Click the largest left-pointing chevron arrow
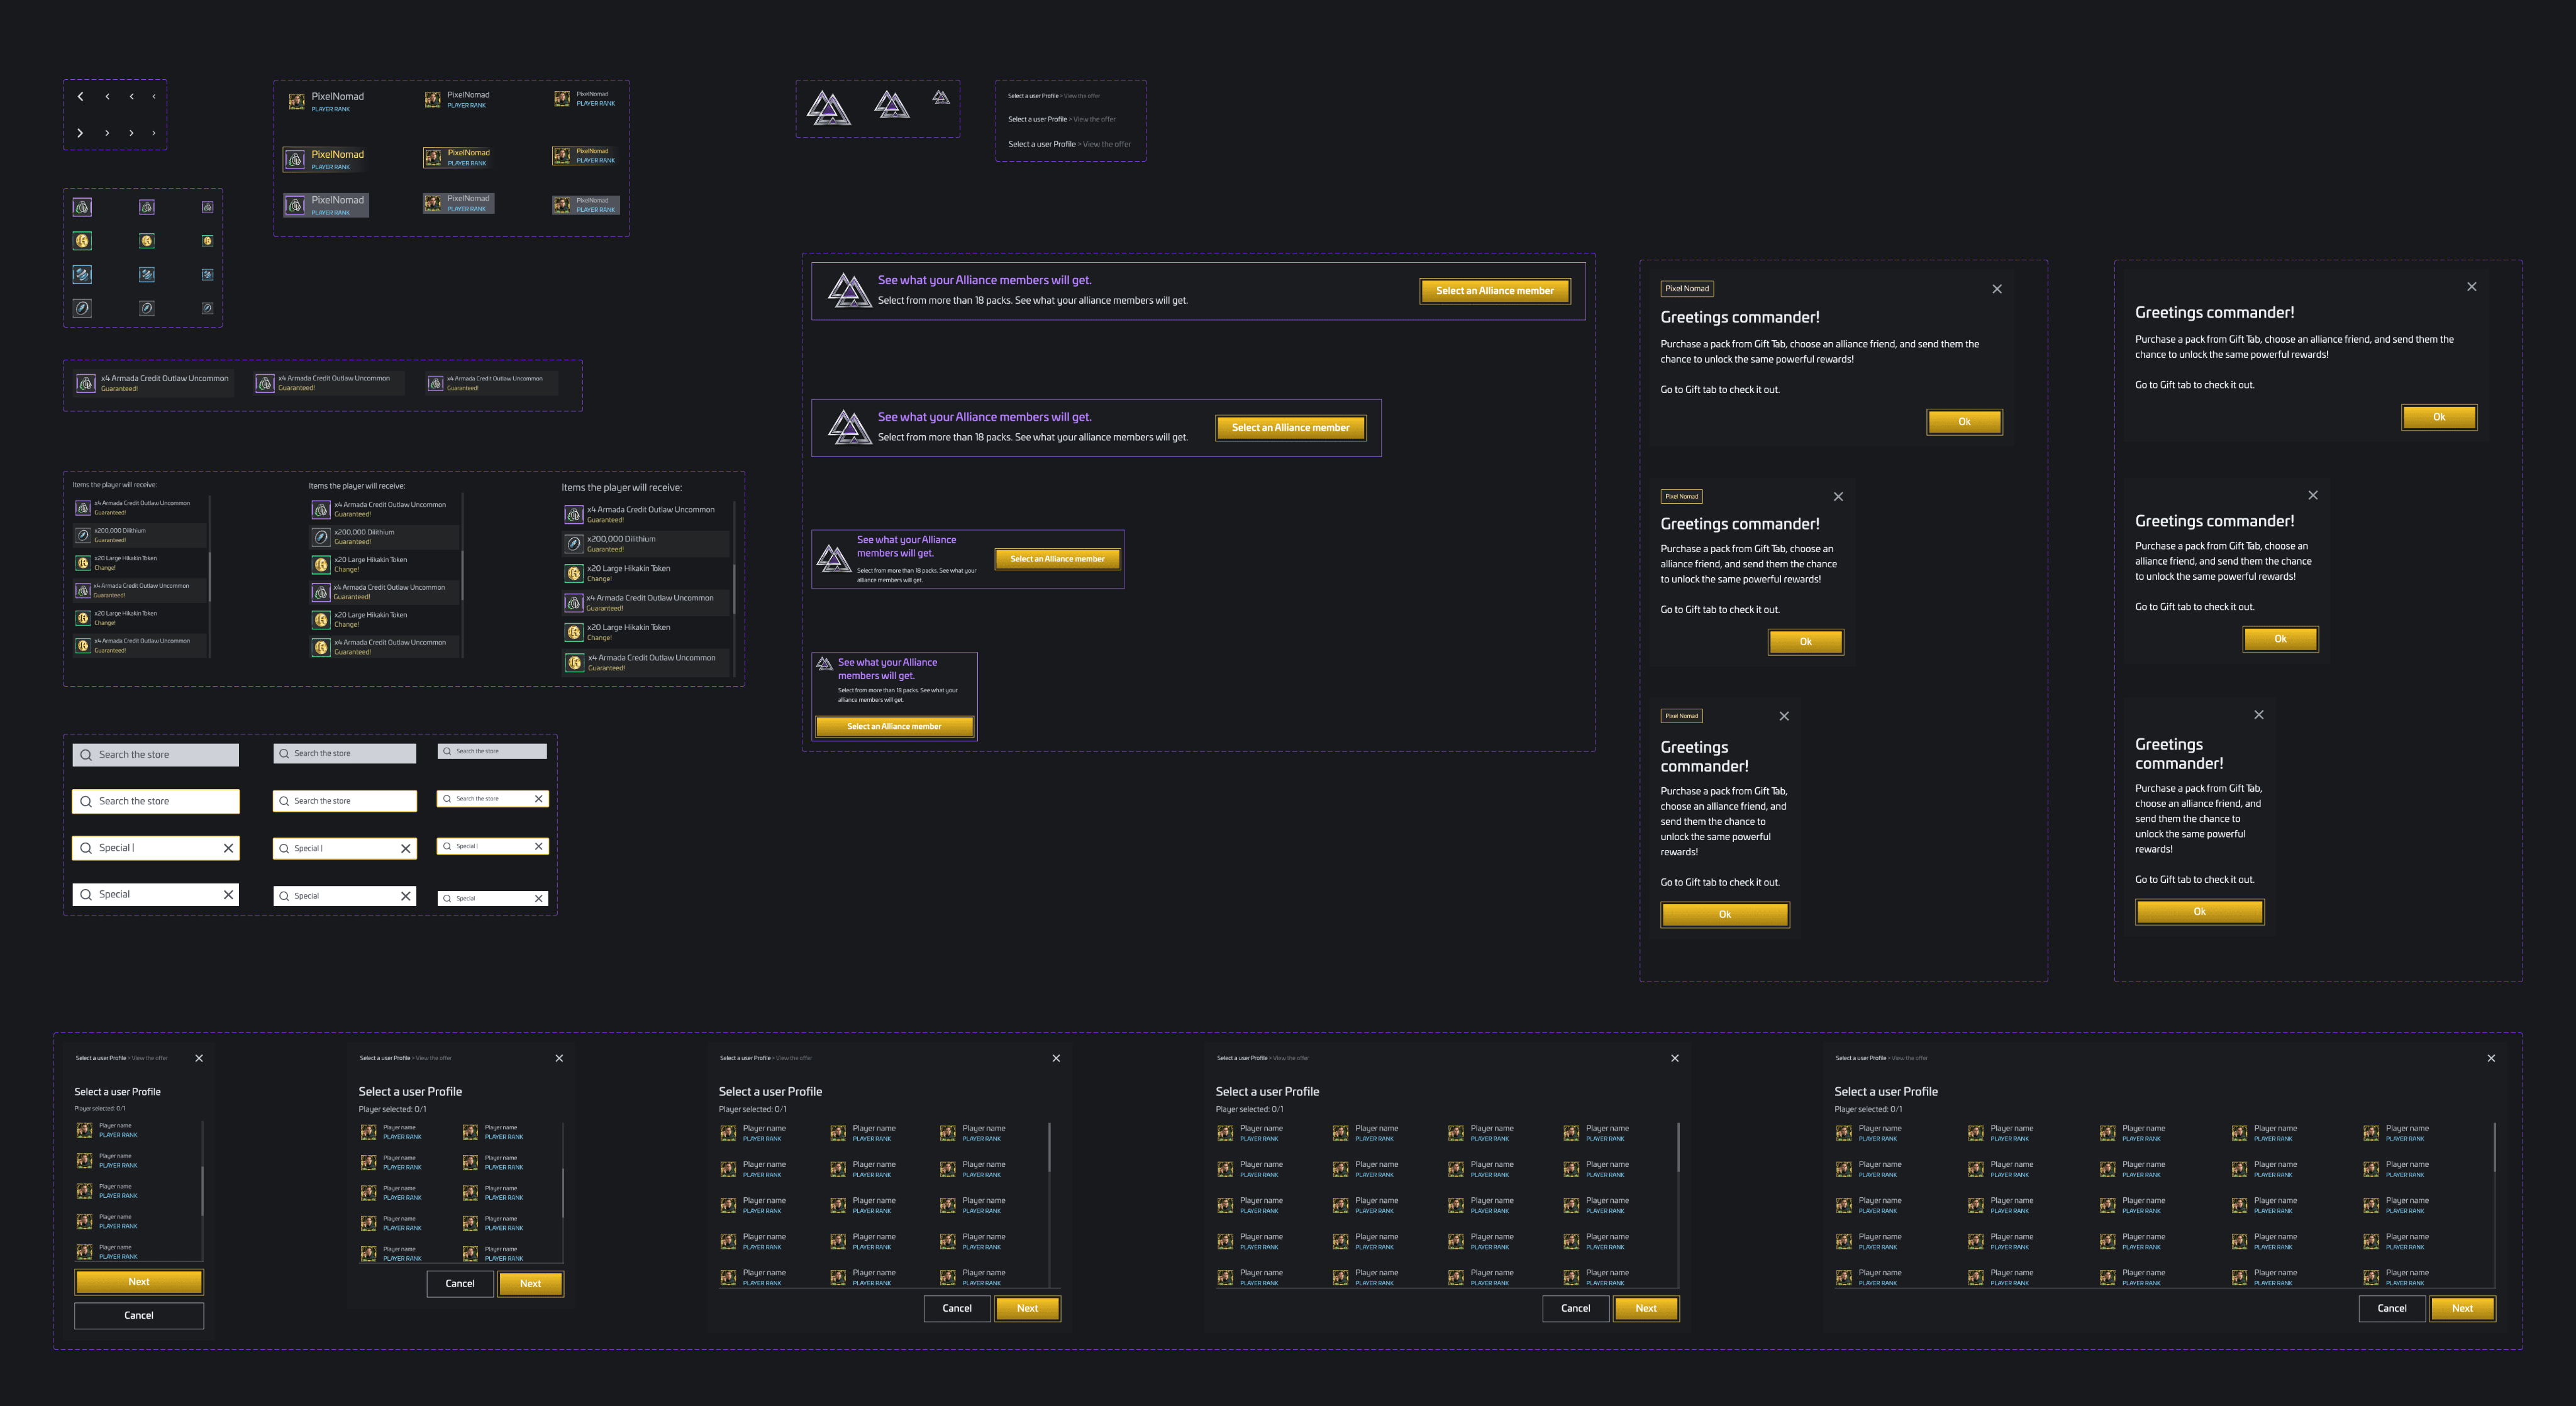Image resolution: width=2576 pixels, height=1406 pixels. coord(80,97)
